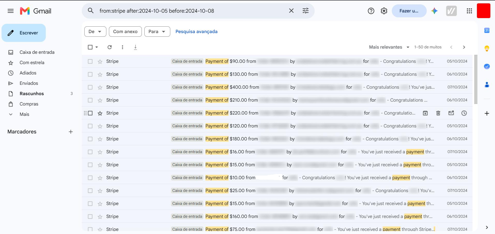This screenshot has height=234, width=495.
Task: Open the Google apps grid
Action: (469, 11)
